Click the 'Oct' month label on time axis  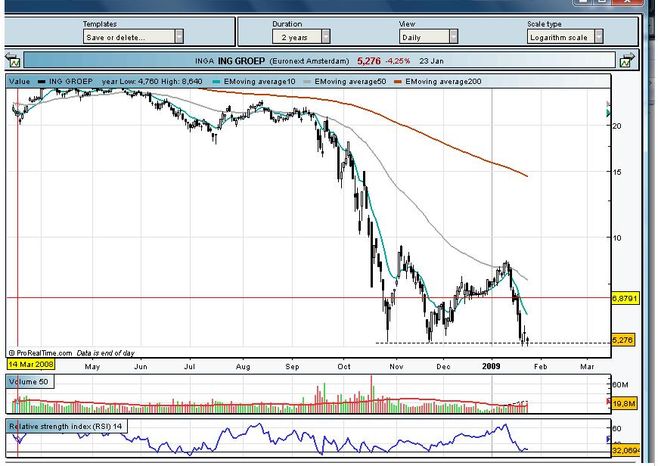coord(343,366)
